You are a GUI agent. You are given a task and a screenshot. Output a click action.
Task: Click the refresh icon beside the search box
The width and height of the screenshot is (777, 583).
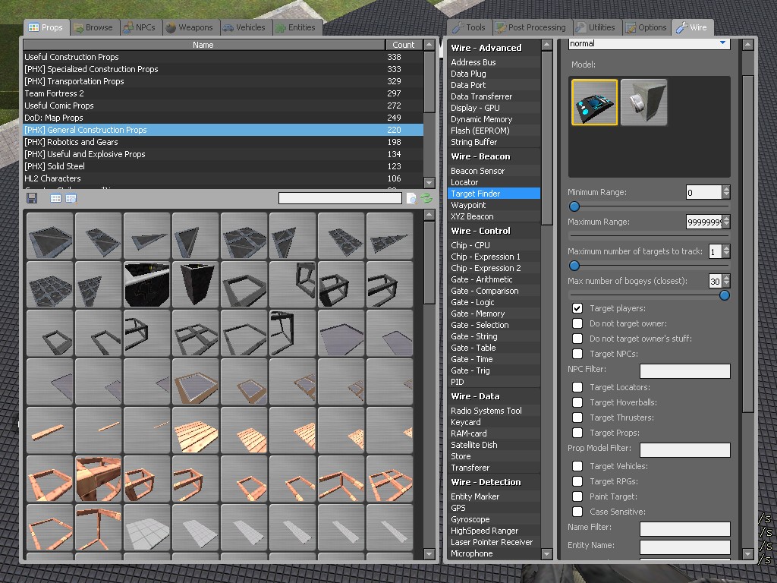[x=426, y=198]
